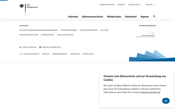
Task: Go to the Impressum page
Action: (75, 54)
